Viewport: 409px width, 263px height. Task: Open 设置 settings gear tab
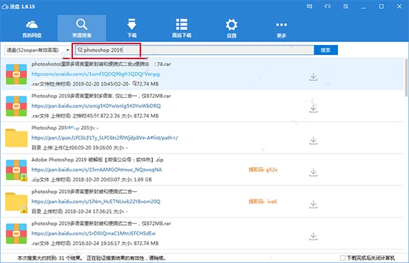click(x=231, y=28)
